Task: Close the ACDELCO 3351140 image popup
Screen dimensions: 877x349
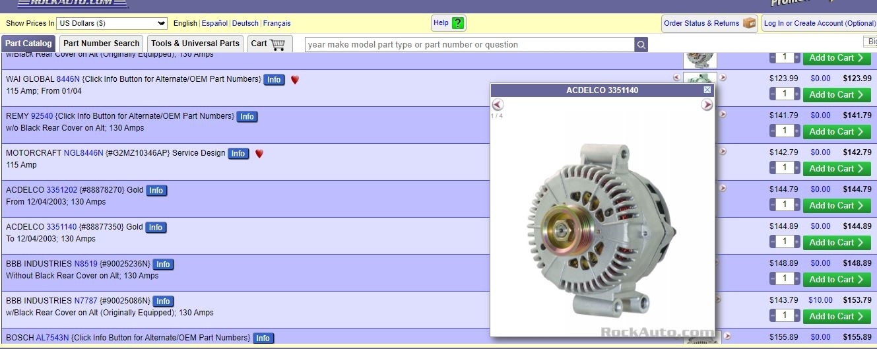Action: tap(707, 90)
